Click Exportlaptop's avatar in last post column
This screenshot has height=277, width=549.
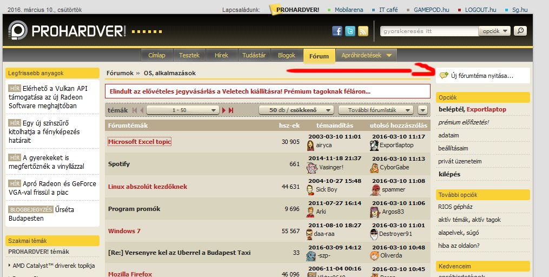click(374, 146)
